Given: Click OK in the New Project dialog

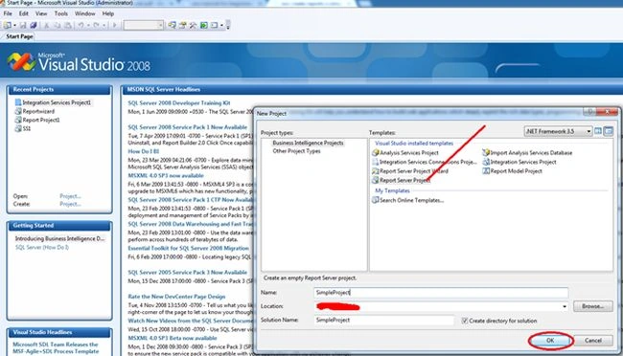Looking at the screenshot, I should coord(550,341).
